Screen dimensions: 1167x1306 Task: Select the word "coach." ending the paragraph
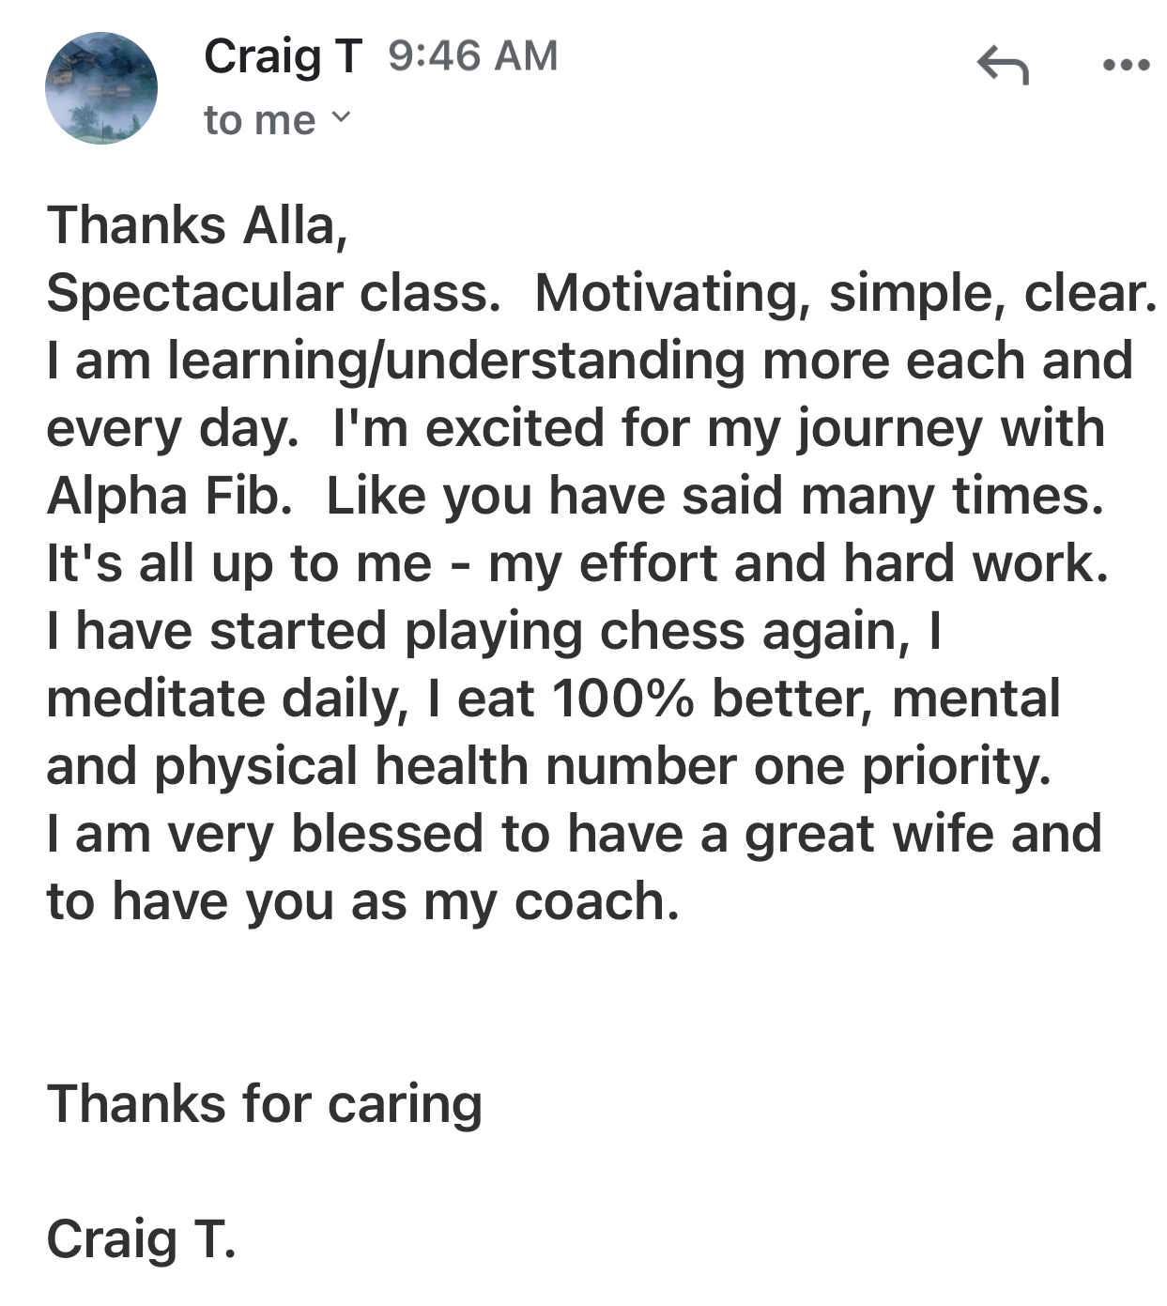pos(597,901)
